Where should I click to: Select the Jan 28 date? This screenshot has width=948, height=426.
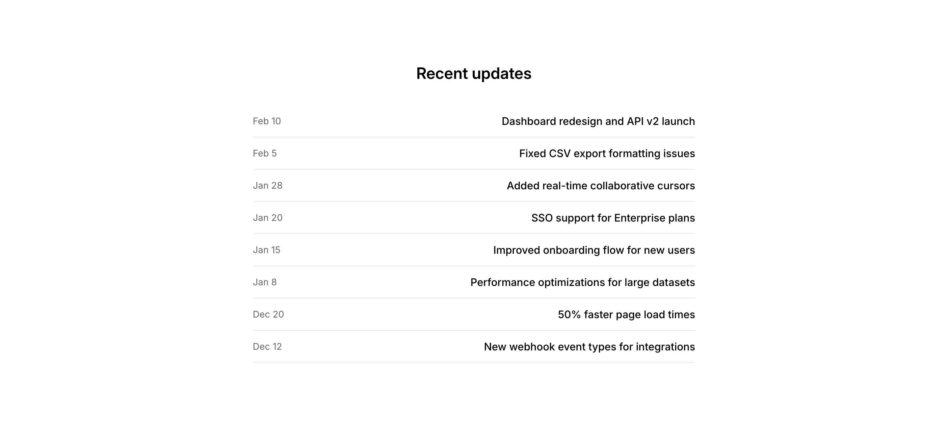pyautogui.click(x=268, y=186)
